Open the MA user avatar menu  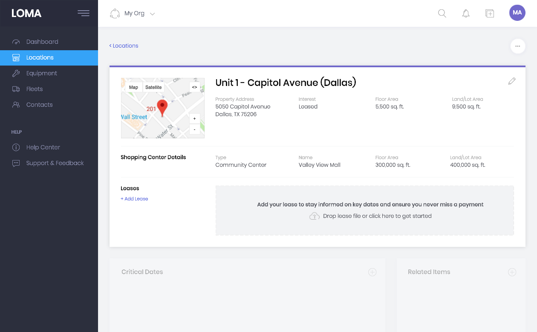coord(517,13)
